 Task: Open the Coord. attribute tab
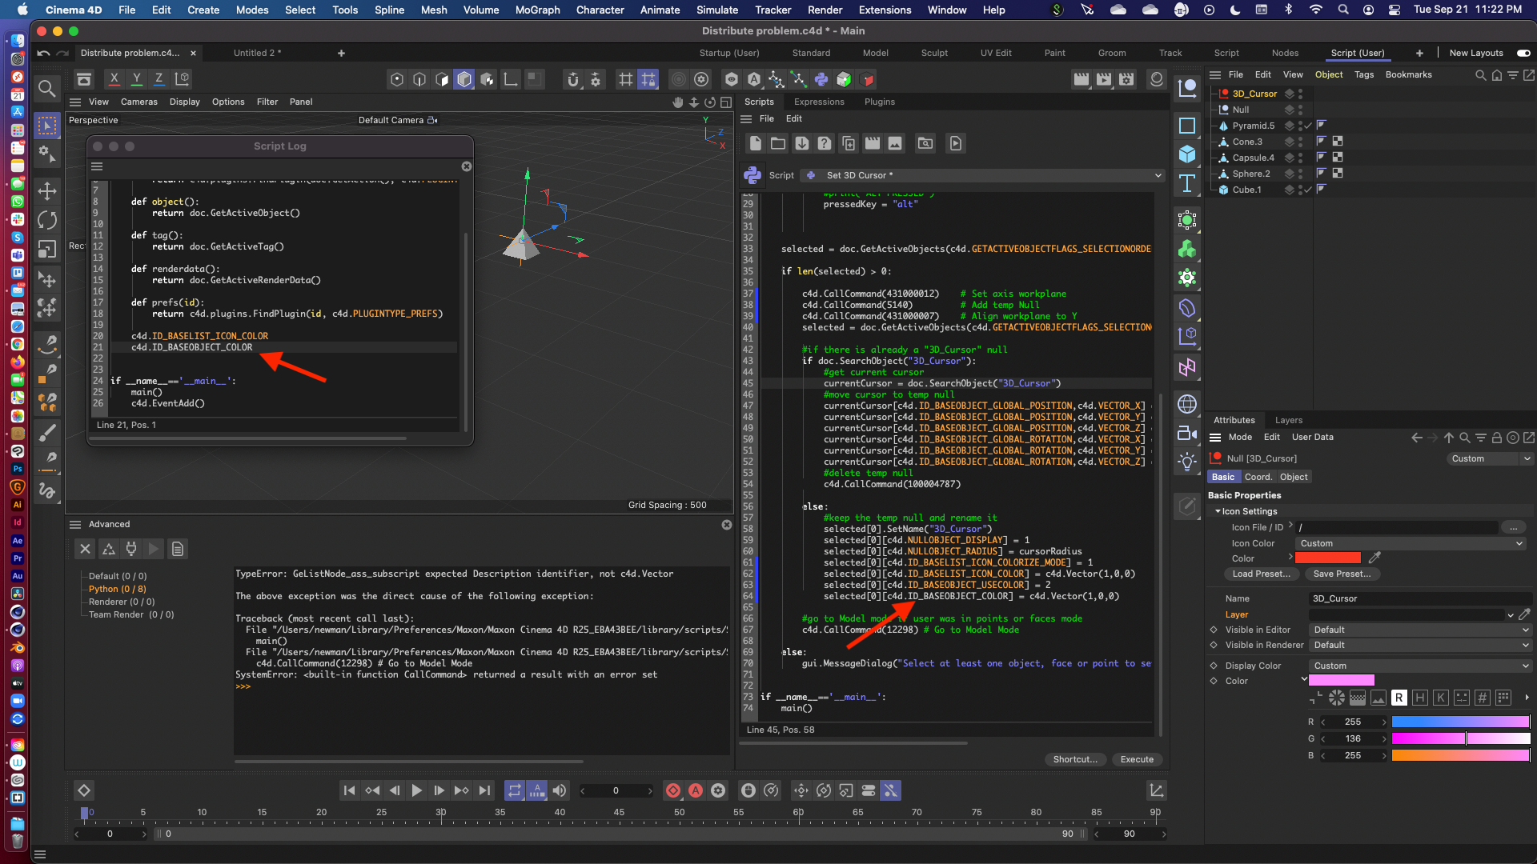click(1258, 477)
